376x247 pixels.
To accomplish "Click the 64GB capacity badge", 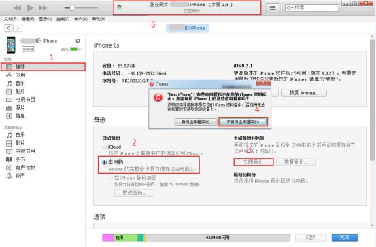I will (x=28, y=49).
